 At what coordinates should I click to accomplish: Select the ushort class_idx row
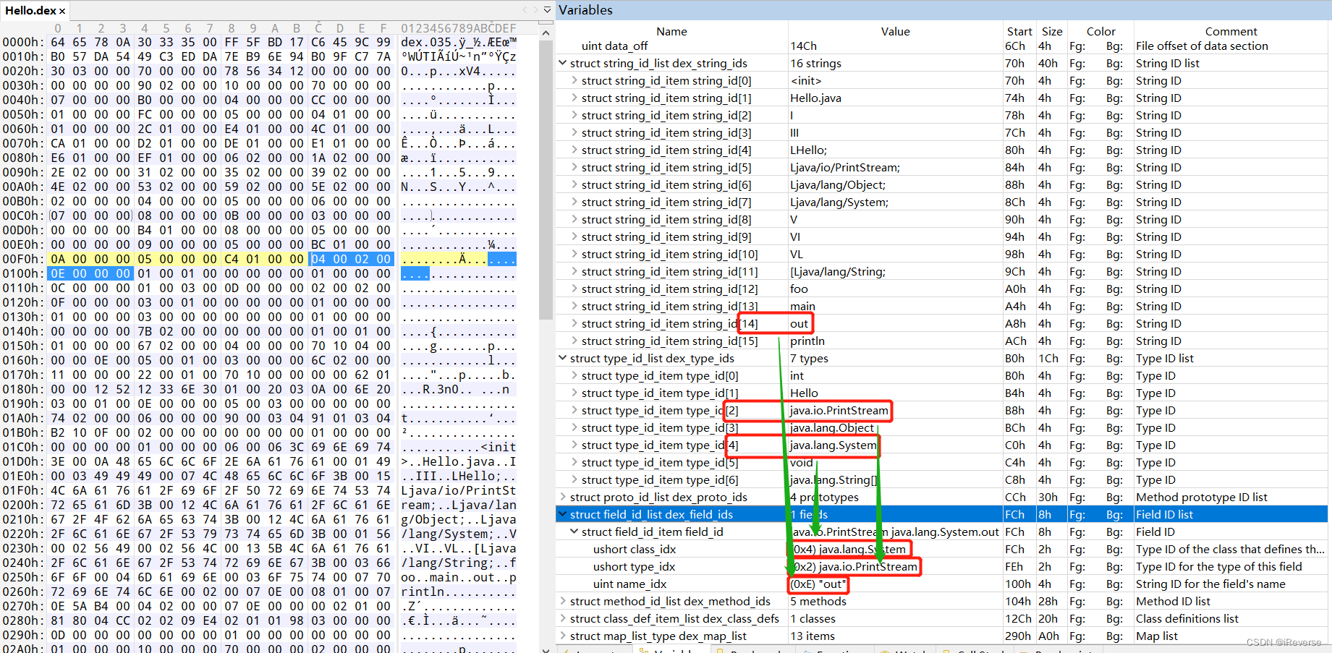tap(941, 549)
